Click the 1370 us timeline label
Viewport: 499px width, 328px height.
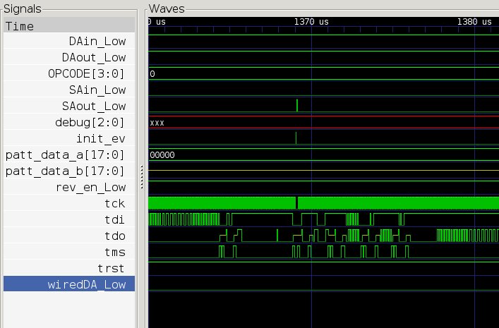point(311,22)
